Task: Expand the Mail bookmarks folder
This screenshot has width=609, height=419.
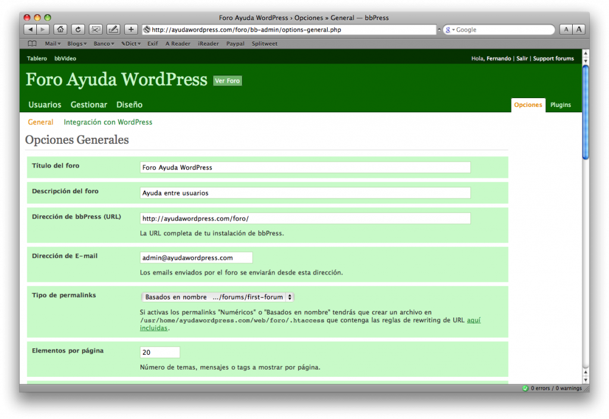Action: tap(52, 43)
